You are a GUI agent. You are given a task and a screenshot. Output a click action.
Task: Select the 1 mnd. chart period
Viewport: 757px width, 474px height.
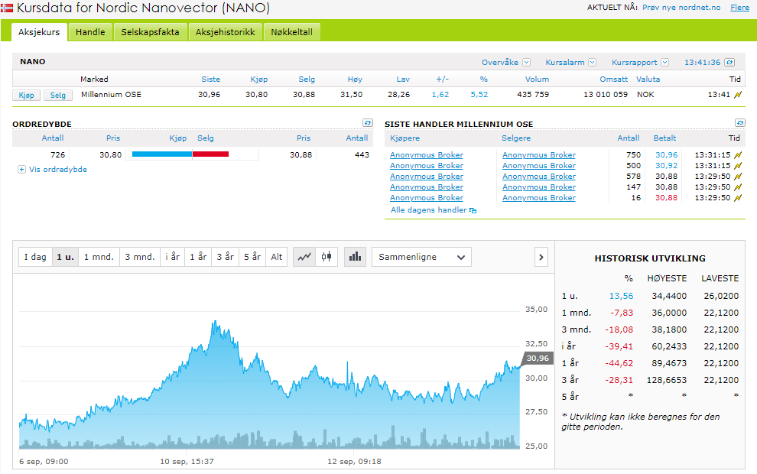(99, 257)
